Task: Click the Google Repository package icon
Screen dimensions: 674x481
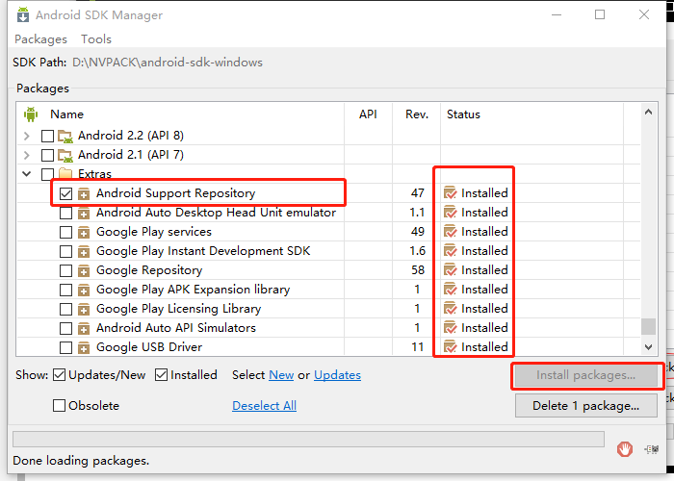Action: 84,271
